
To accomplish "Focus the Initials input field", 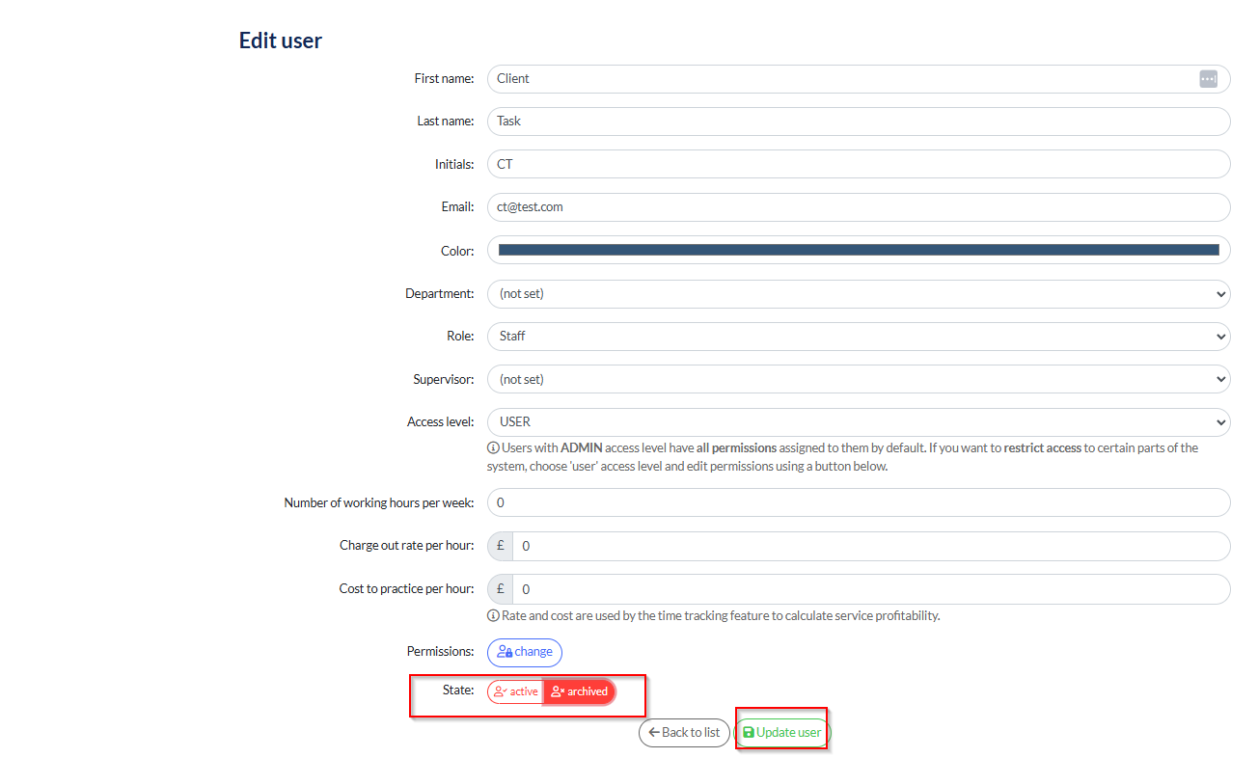I will pos(858,165).
